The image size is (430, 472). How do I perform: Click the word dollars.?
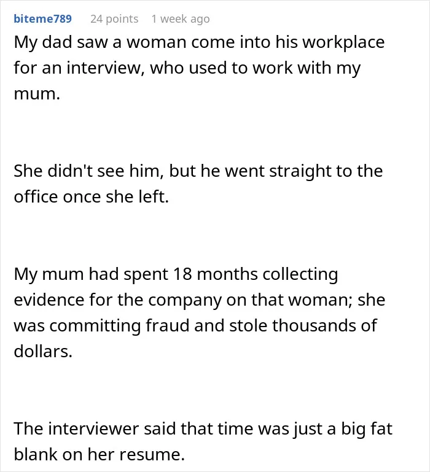click(x=43, y=351)
